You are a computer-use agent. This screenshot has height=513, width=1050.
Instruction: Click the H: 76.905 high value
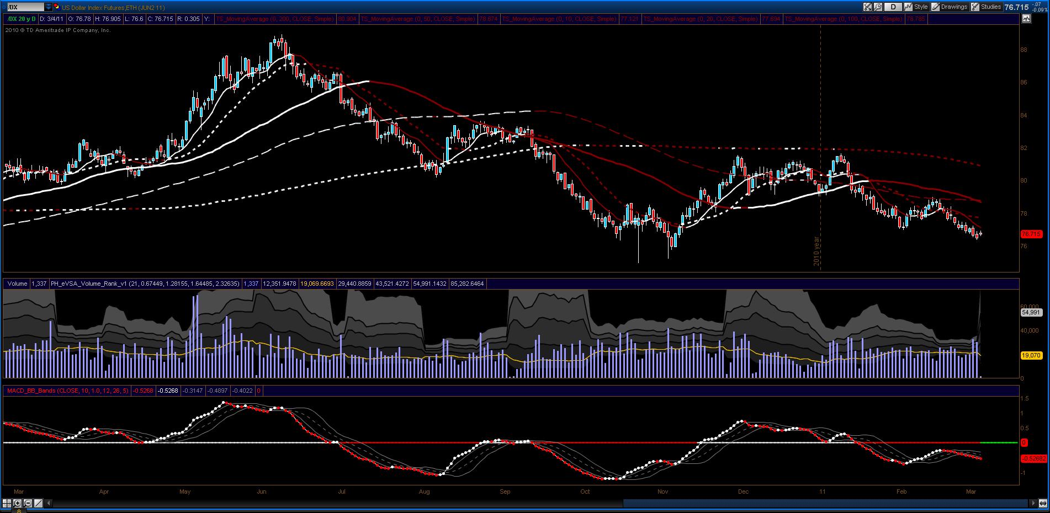click(108, 19)
